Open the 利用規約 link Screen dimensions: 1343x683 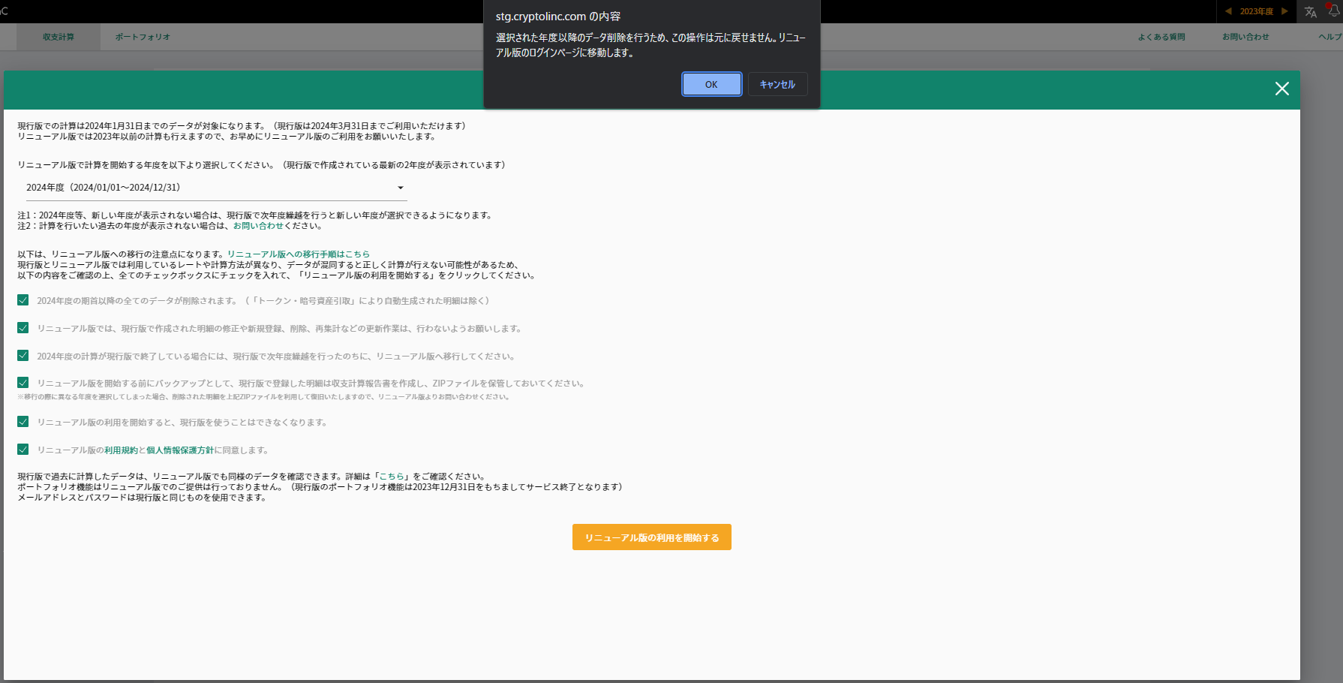click(x=121, y=450)
